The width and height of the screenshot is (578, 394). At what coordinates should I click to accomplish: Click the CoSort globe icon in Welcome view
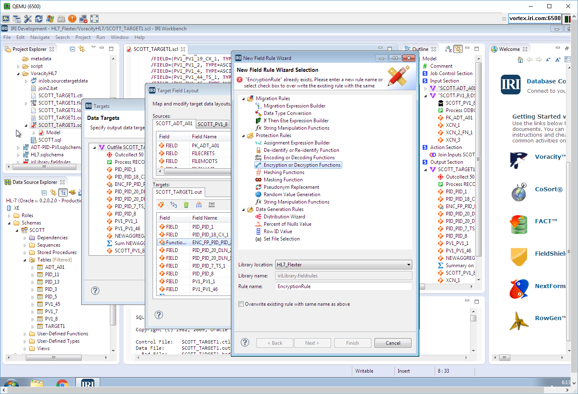pyautogui.click(x=519, y=192)
